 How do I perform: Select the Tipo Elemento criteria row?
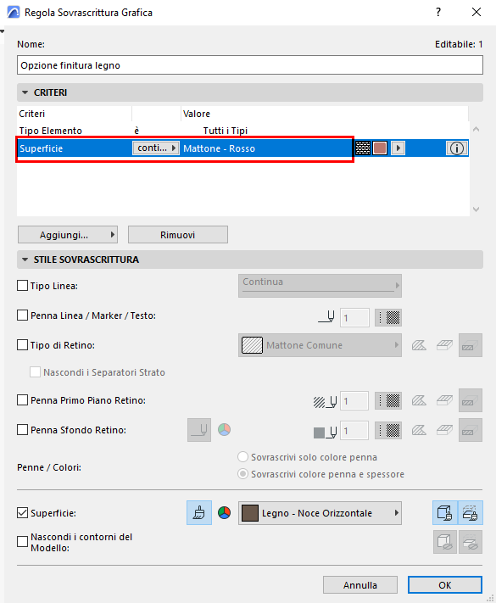pyautogui.click(x=242, y=131)
